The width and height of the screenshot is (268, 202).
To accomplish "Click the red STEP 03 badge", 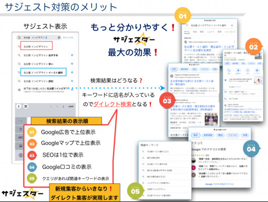I will pyautogui.click(x=167, y=100).
